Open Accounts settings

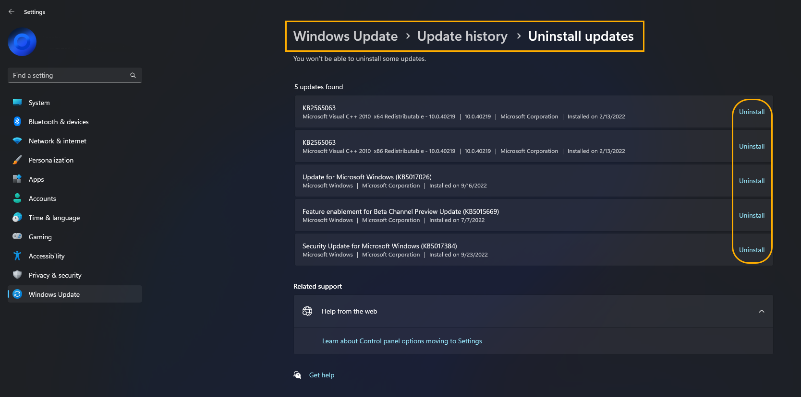(x=75, y=198)
